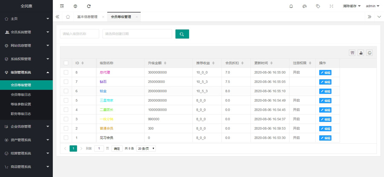Click the 编辑 button for 钻石 row

(325, 82)
